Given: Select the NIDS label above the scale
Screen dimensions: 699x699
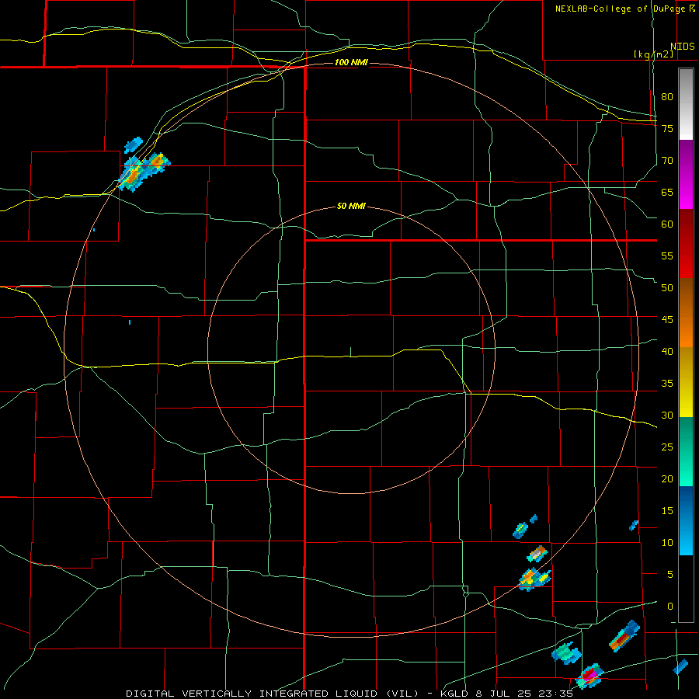Looking at the screenshot, I should 682,47.
